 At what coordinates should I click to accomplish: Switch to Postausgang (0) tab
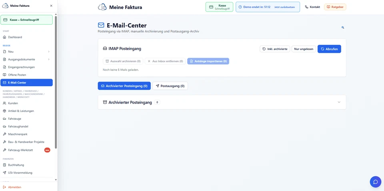pyautogui.click(x=170, y=86)
